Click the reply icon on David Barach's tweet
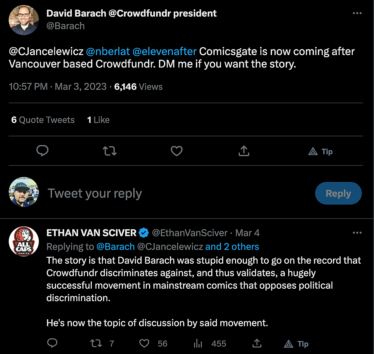 [42, 151]
